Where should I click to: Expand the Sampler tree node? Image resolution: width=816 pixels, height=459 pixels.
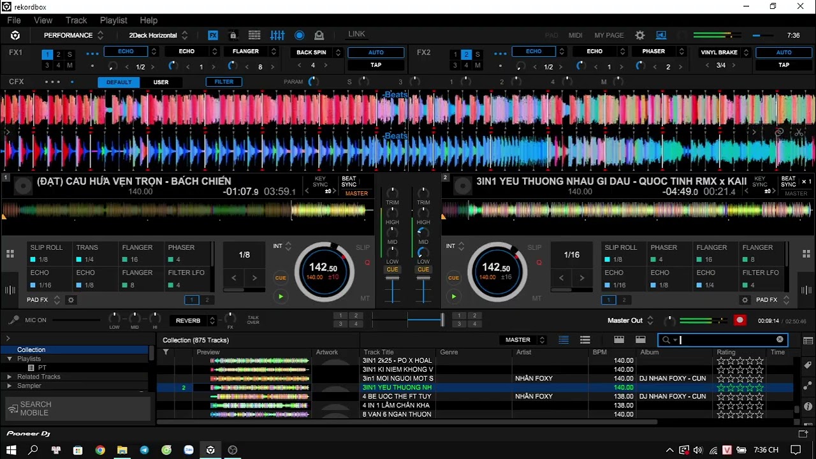click(x=10, y=386)
